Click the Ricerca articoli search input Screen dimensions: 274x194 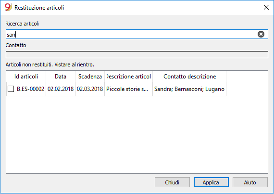click(x=137, y=34)
